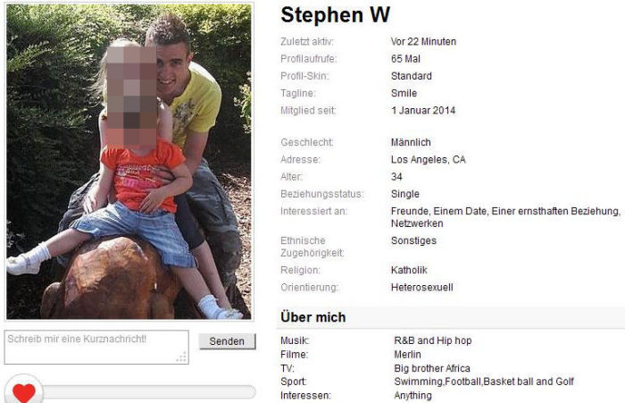This screenshot has height=403, width=625.
Task: Click the Heterosexuell orientation value
Action: tap(422, 288)
